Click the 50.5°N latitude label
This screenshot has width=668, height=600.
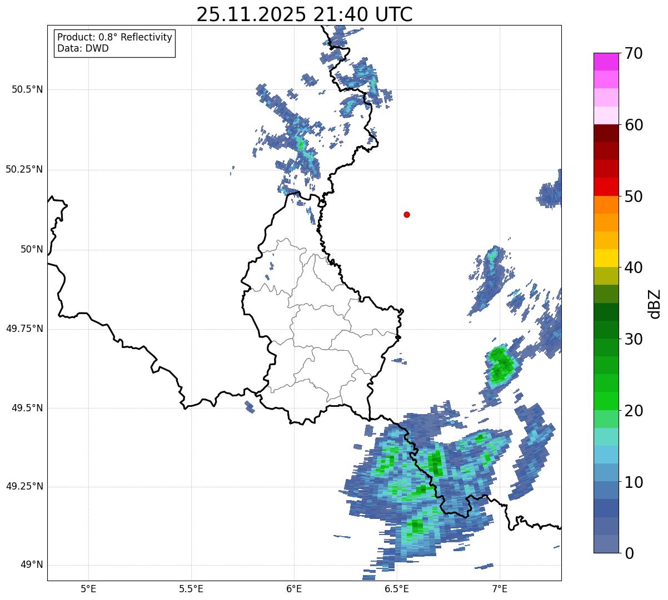coord(27,89)
